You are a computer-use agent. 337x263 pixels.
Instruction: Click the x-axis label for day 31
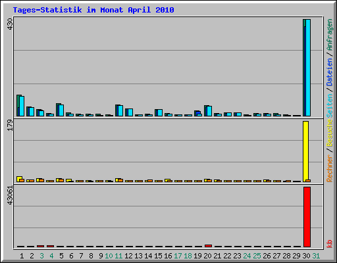(316, 256)
